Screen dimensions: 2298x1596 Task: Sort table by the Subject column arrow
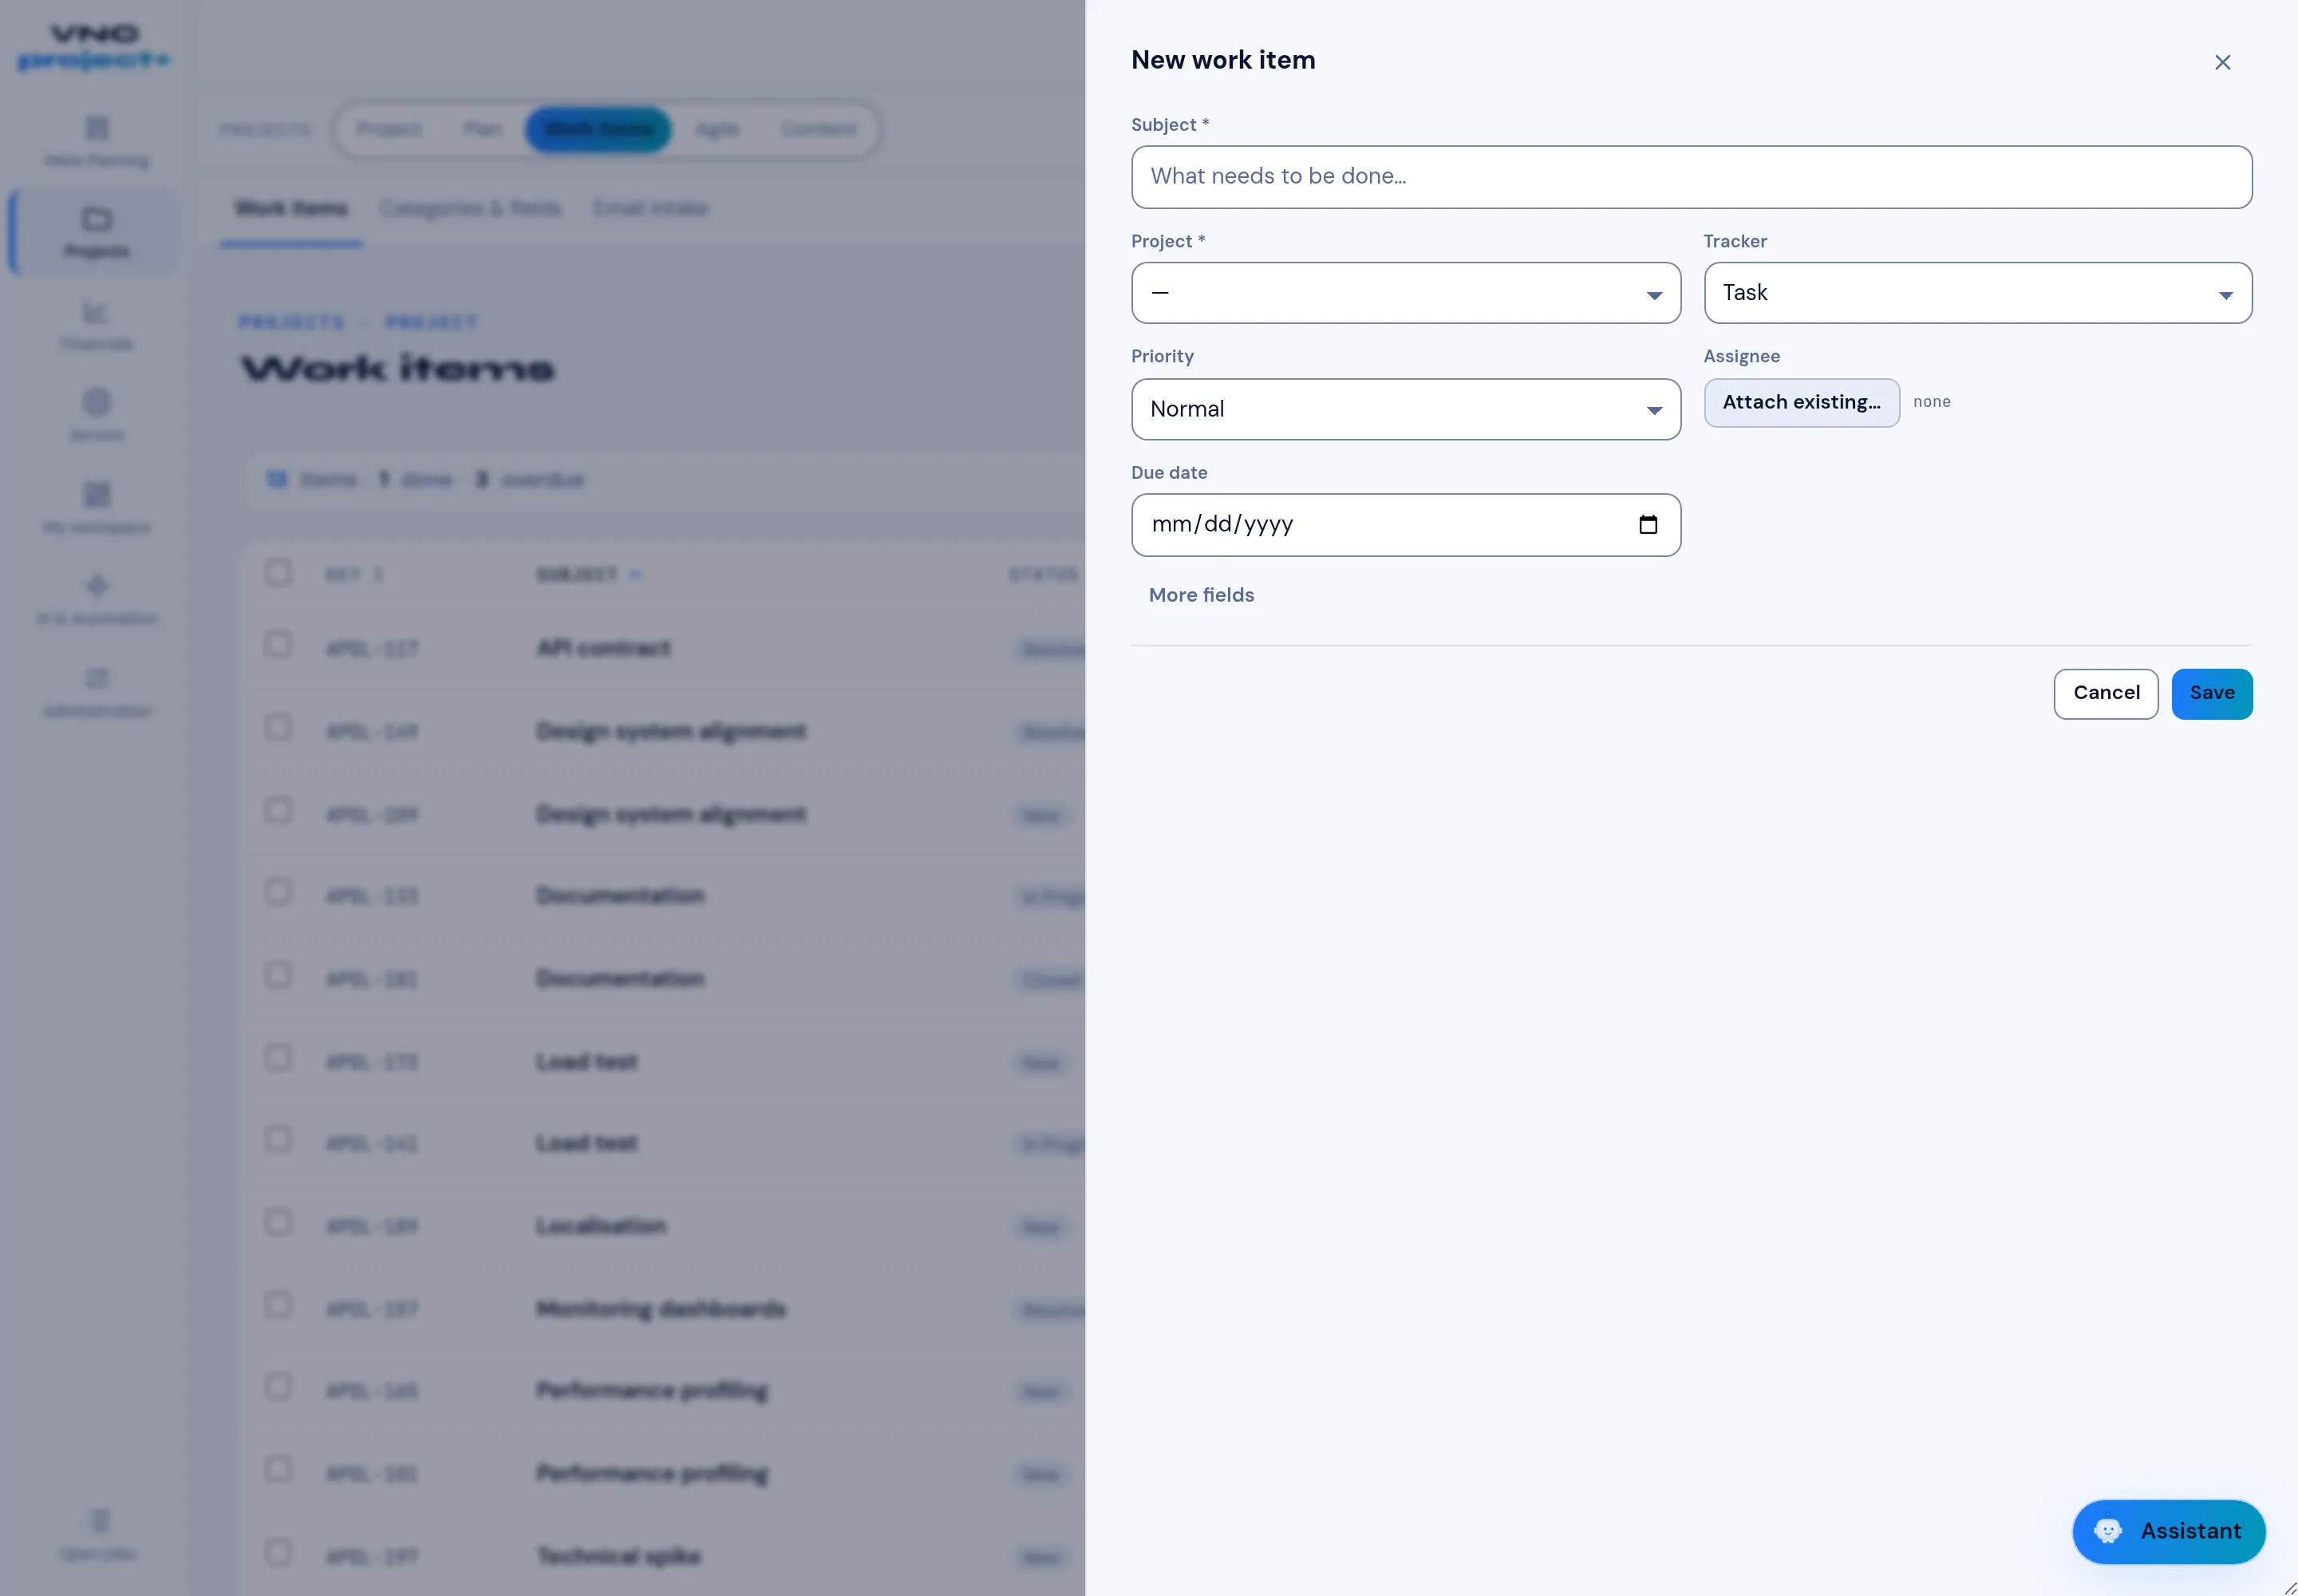(635, 574)
